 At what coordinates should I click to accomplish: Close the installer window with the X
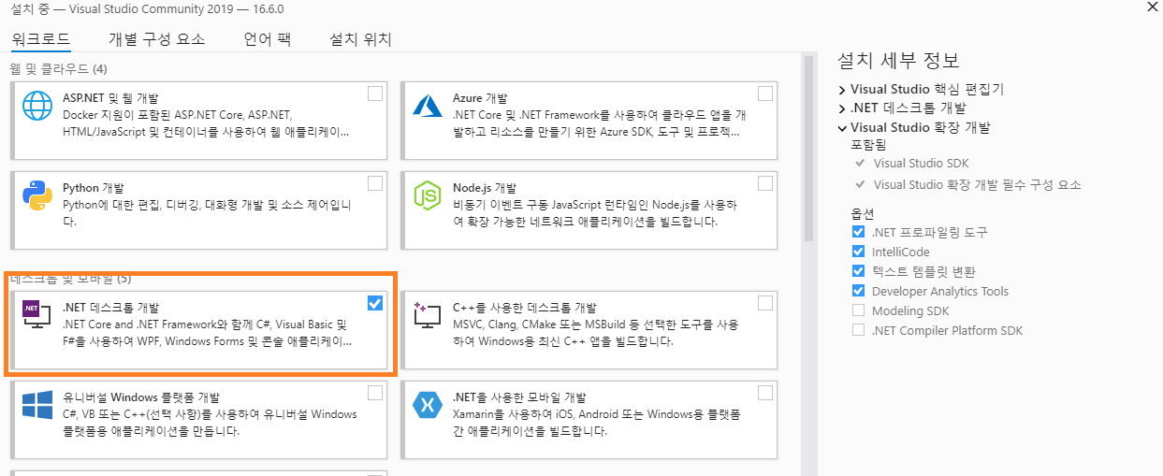1151,7
